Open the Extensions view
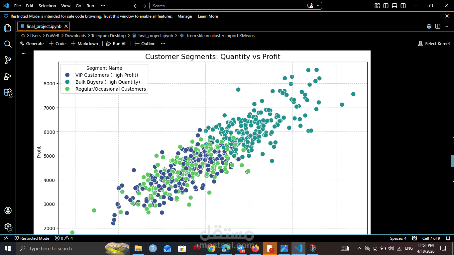This screenshot has height=255, width=454. coord(8,92)
